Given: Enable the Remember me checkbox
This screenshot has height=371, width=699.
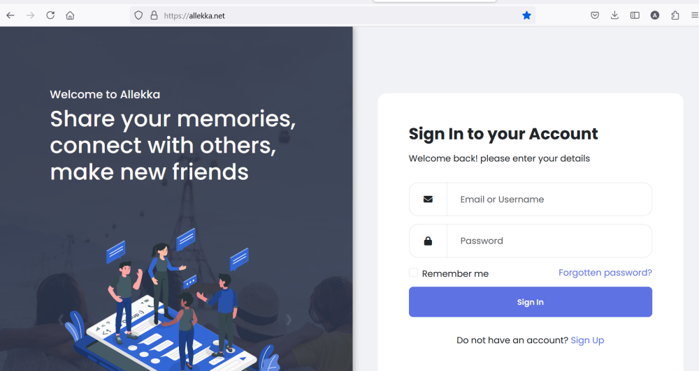Looking at the screenshot, I should (413, 273).
